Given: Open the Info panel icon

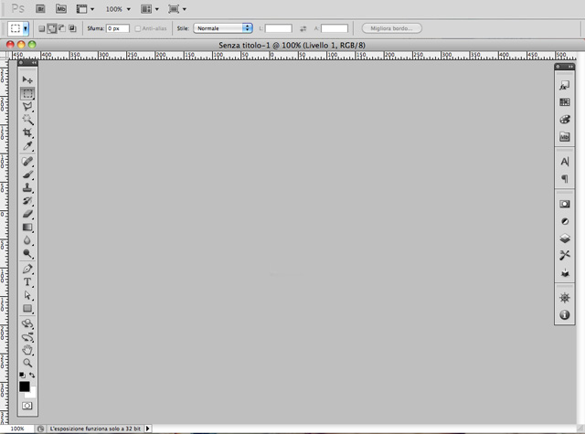Looking at the screenshot, I should [x=564, y=315].
